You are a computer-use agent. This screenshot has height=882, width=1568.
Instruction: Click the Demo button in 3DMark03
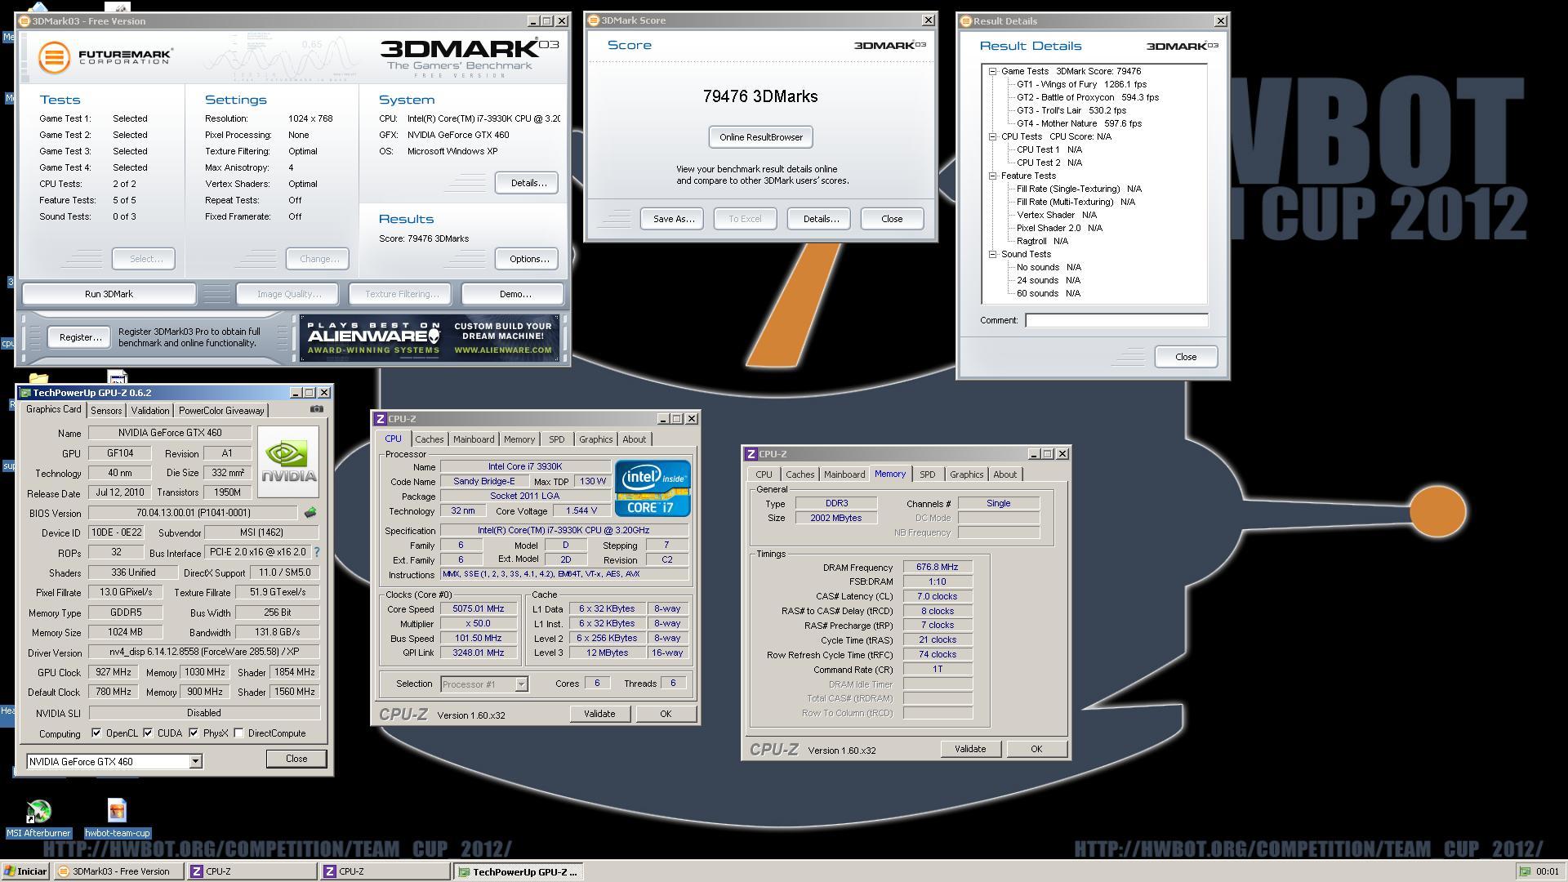click(514, 294)
